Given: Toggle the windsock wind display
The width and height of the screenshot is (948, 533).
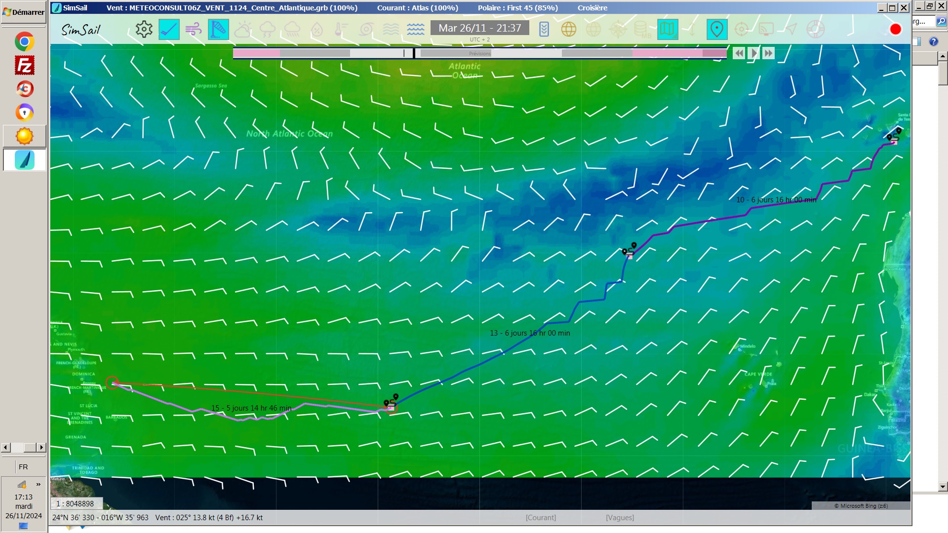Looking at the screenshot, I should point(218,30).
